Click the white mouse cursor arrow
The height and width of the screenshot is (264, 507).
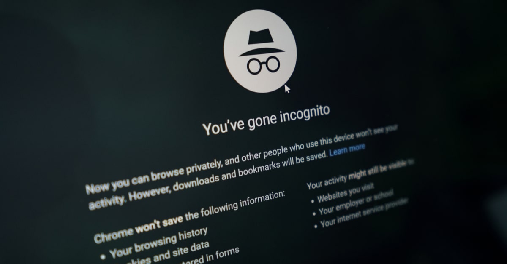click(x=288, y=89)
